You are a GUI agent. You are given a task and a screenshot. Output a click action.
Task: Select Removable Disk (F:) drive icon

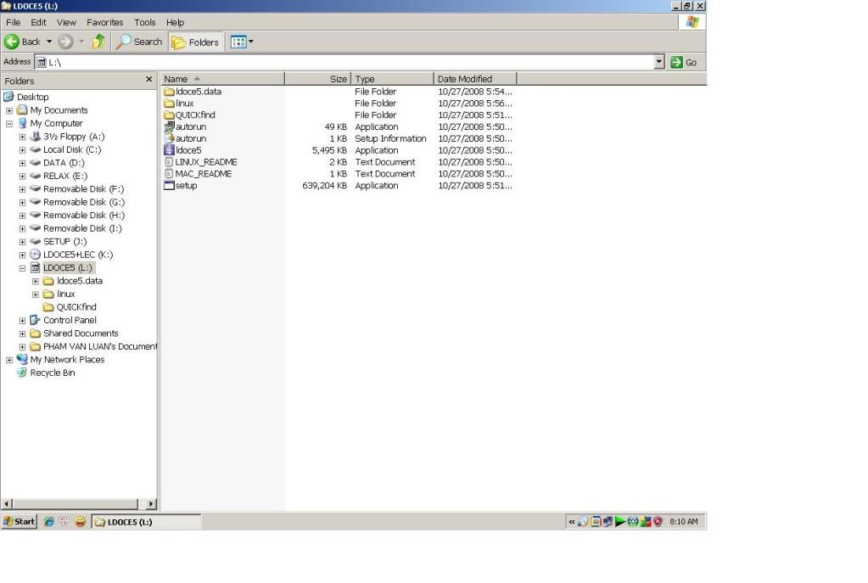[x=35, y=188]
